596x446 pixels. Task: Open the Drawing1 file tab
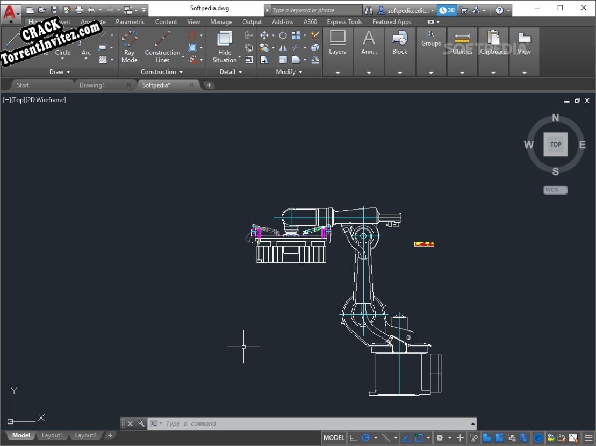[92, 85]
